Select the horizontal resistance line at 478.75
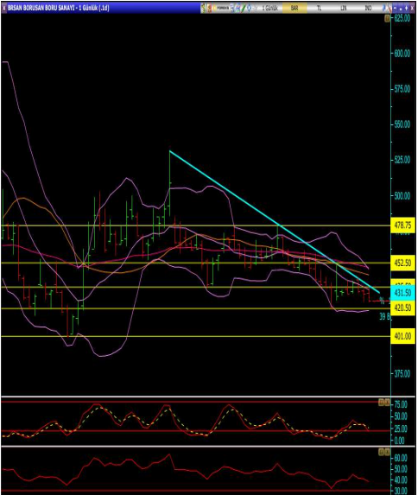 [196, 225]
